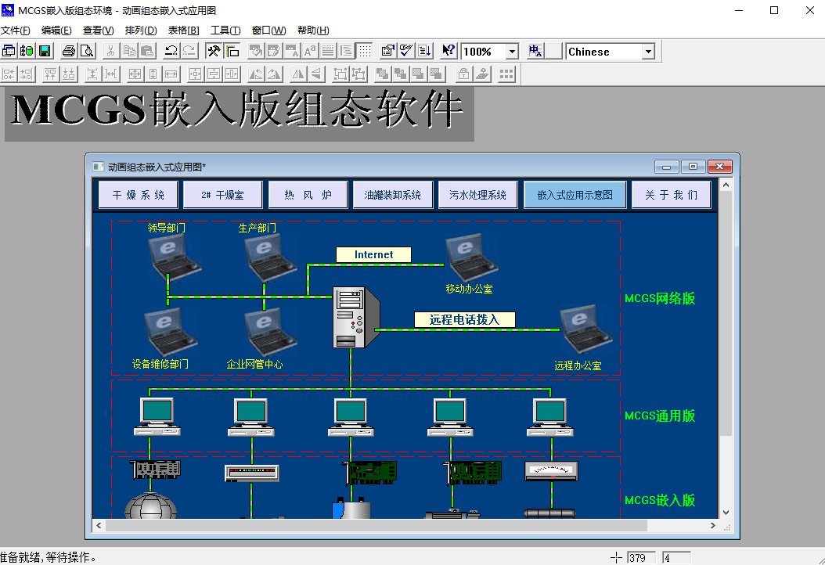Click the multi-language configuration icon

[535, 51]
